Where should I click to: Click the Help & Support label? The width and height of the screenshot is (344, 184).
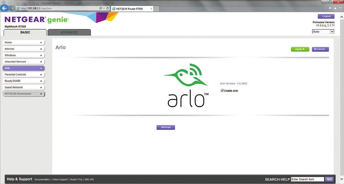pyautogui.click(x=19, y=179)
